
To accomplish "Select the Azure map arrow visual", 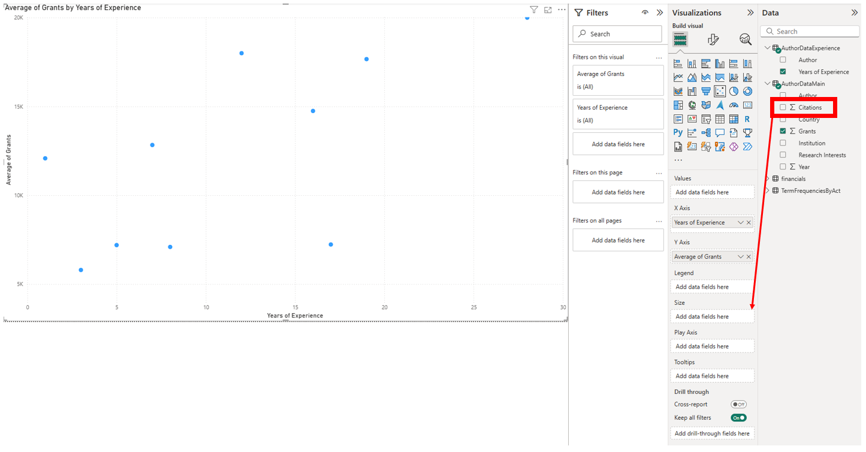I will click(x=720, y=105).
